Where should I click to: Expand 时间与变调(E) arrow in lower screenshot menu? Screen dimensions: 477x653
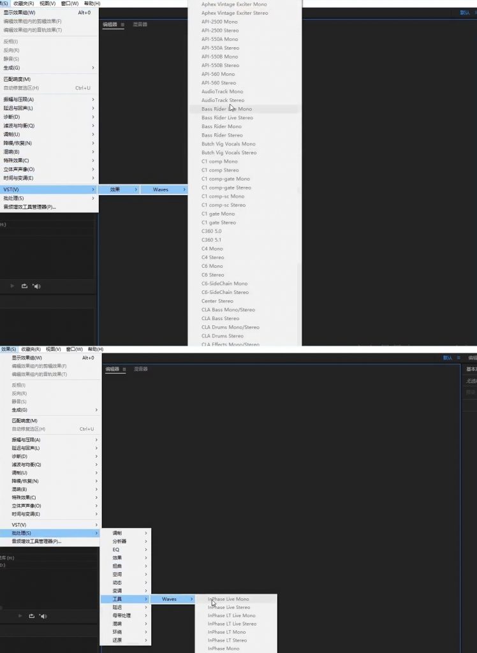(96, 515)
